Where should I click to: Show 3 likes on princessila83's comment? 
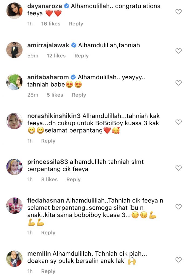click(x=49, y=180)
